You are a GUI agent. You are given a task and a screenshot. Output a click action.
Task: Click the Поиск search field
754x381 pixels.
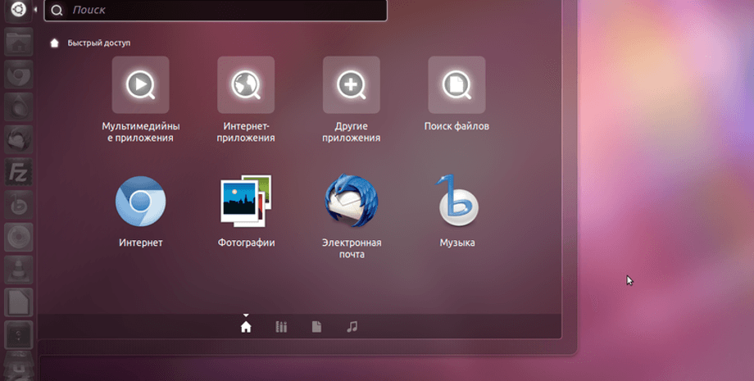point(221,11)
